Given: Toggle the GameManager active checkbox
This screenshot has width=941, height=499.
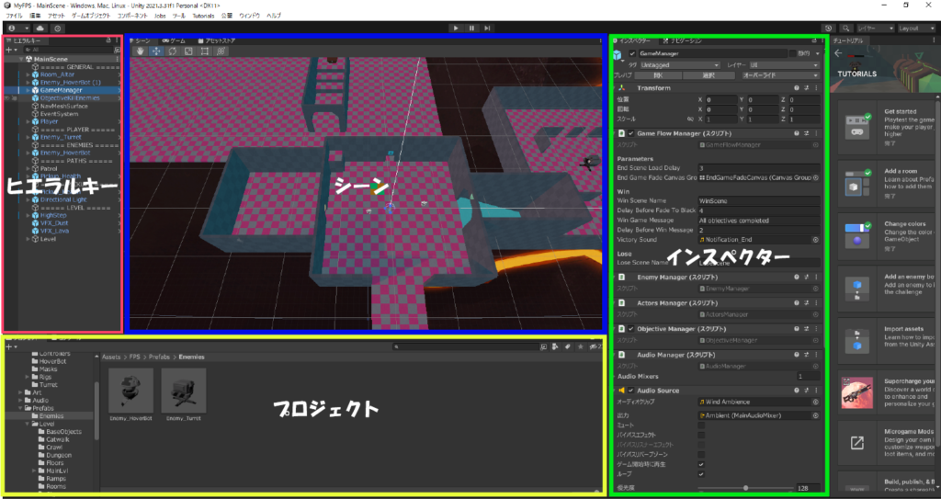Looking at the screenshot, I should pyautogui.click(x=632, y=54).
